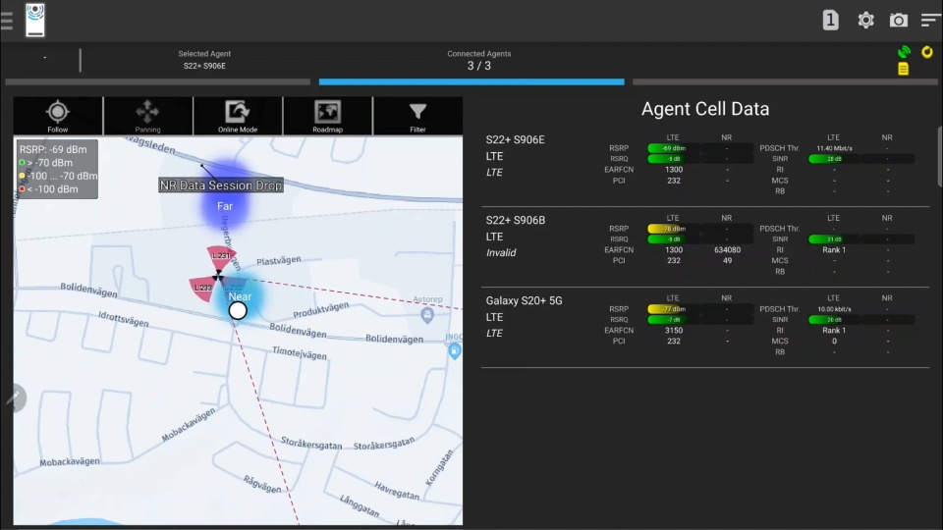Take a screenshot with the camera icon

click(898, 21)
